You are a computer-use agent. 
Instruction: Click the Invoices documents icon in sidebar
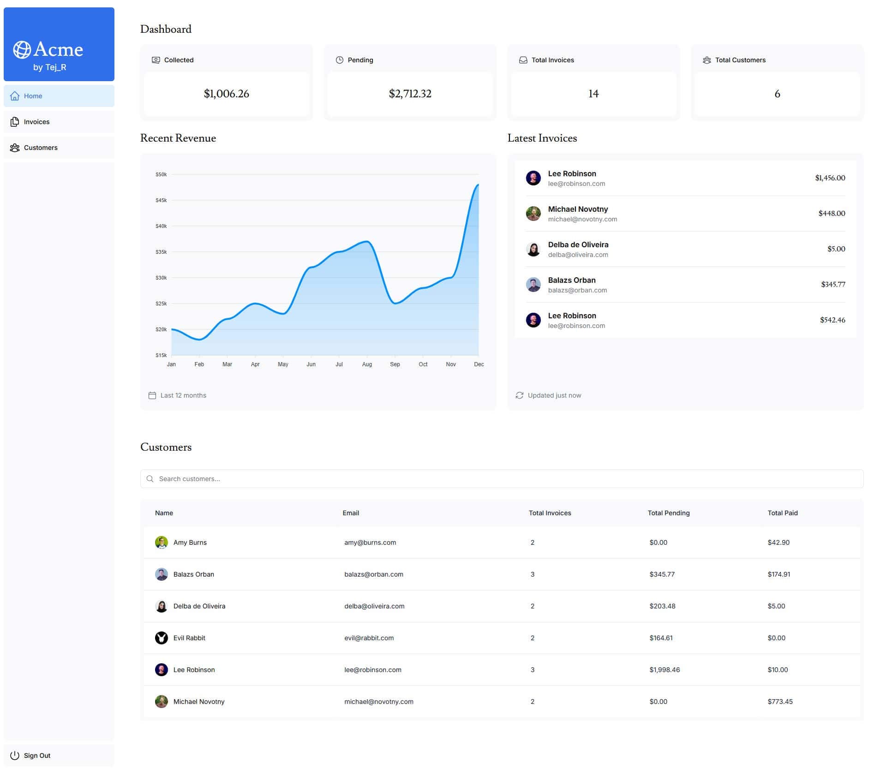click(15, 122)
